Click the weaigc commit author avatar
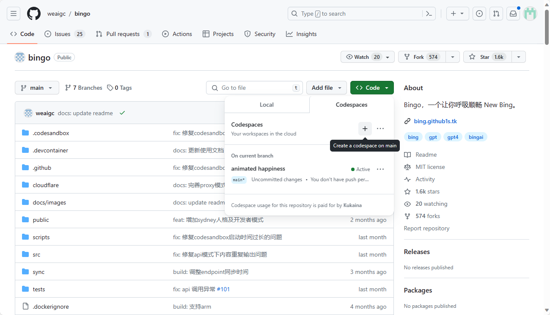Viewport: 550px width, 315px height. (x=28, y=113)
